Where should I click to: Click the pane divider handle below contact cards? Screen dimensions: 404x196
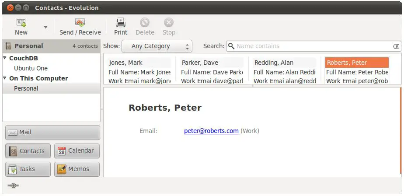[x=252, y=86]
